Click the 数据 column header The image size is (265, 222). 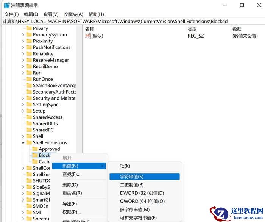tap(237, 29)
